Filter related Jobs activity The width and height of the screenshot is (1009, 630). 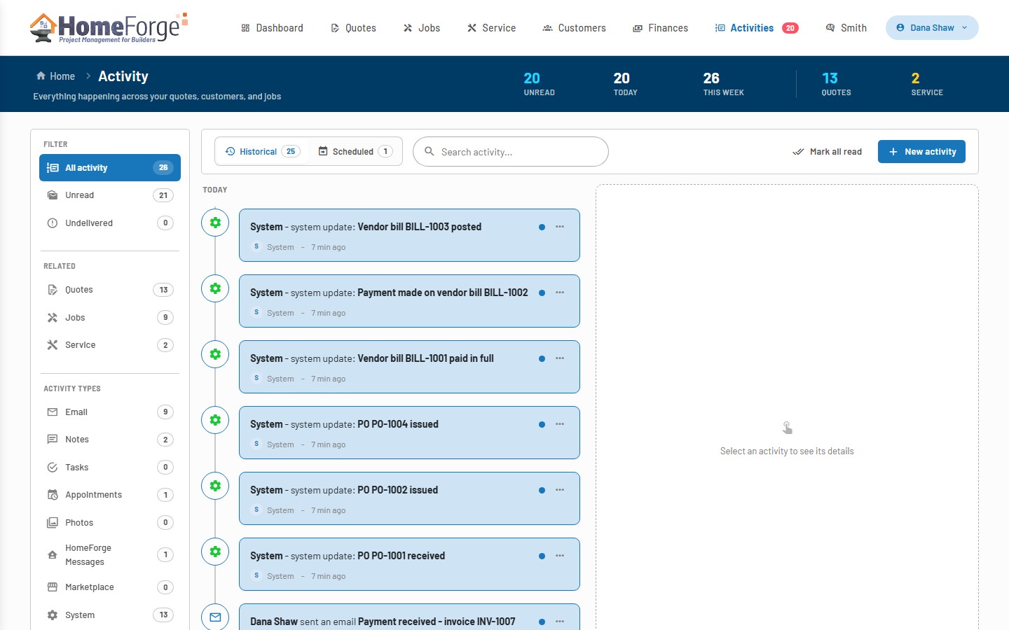click(x=110, y=318)
